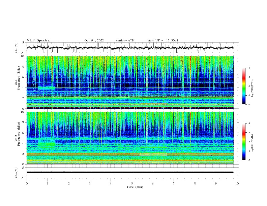The height and width of the screenshot is (206, 267).
Task: Select the "start UT = 15:30:1" text
Action: pyautogui.click(x=163, y=40)
